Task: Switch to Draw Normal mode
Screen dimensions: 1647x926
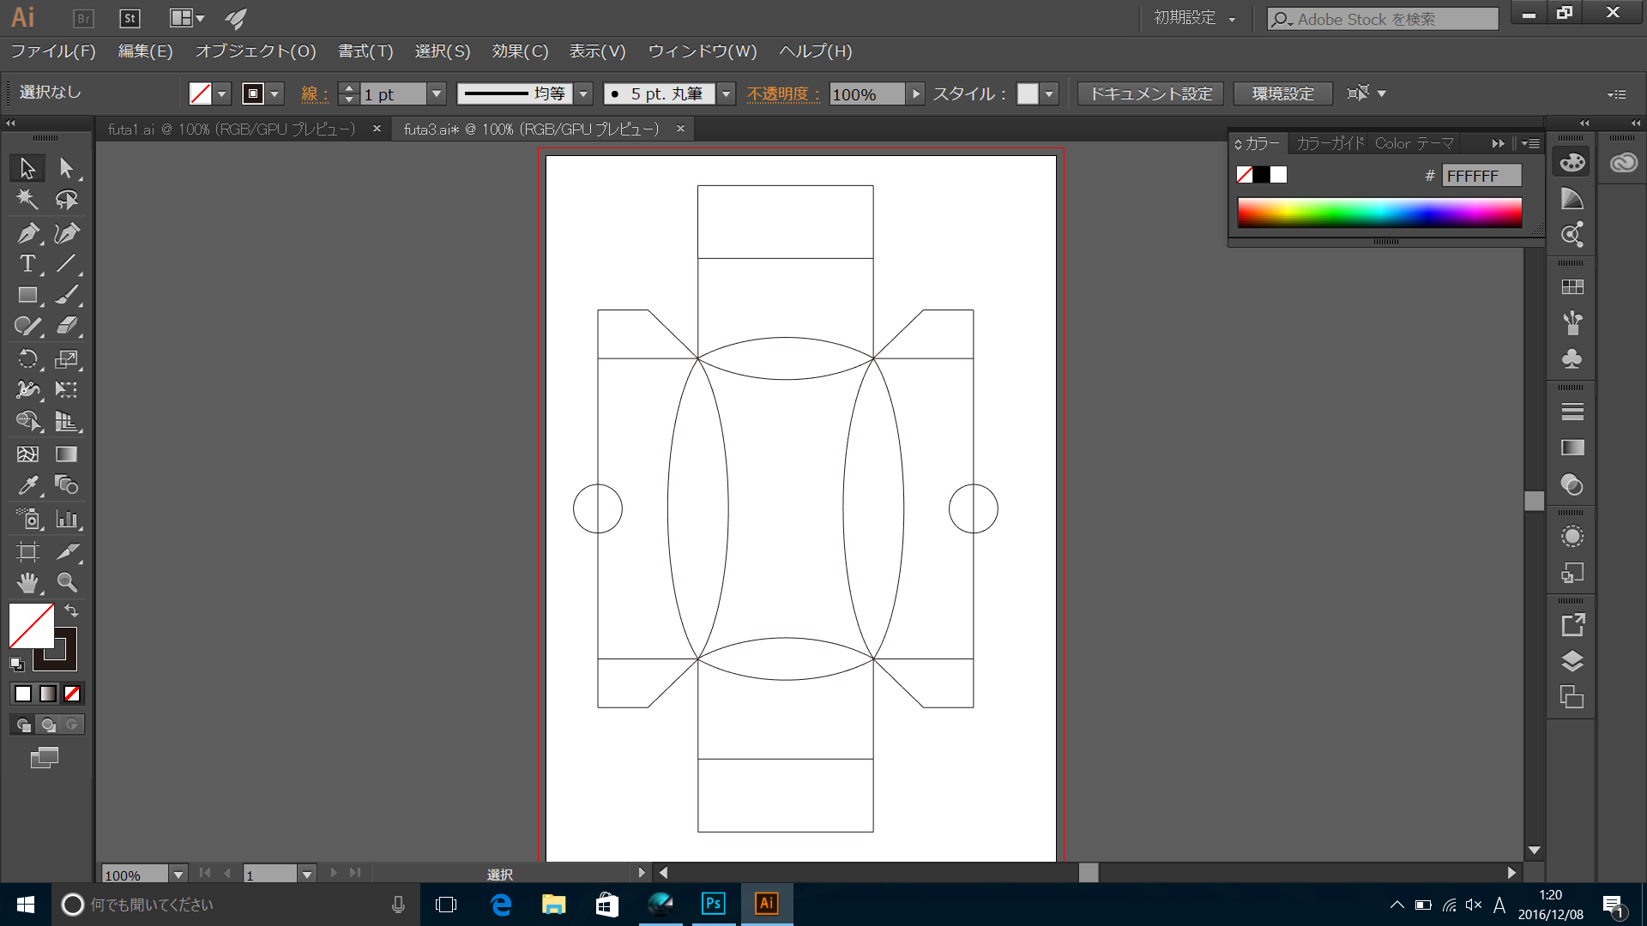Action: 23,725
